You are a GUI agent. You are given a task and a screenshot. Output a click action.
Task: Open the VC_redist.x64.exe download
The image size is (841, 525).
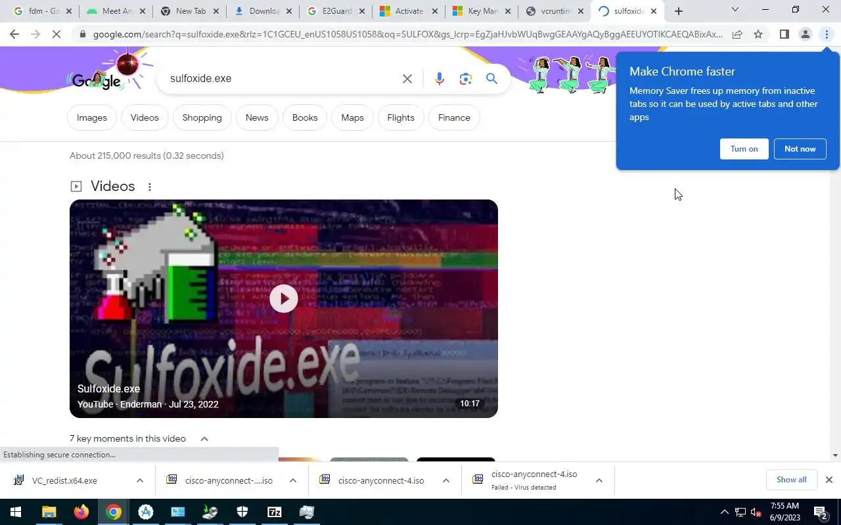point(64,480)
